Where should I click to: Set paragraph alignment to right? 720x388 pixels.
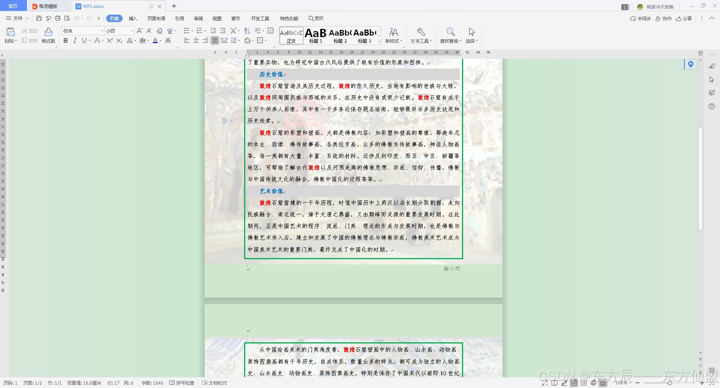click(x=205, y=40)
